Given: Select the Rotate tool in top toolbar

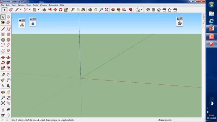Looking at the screenshot, I should (x=61, y=10).
